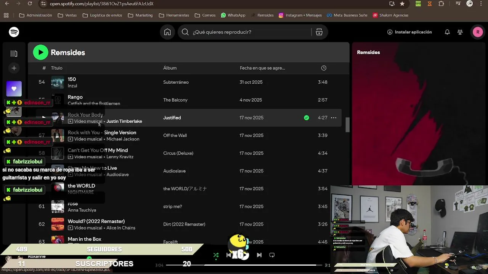Open the Browse icon beside search field
Image resolution: width=488 pixels, height=274 pixels.
click(x=319, y=32)
